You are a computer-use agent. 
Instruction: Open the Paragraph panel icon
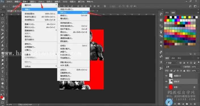[161, 46]
